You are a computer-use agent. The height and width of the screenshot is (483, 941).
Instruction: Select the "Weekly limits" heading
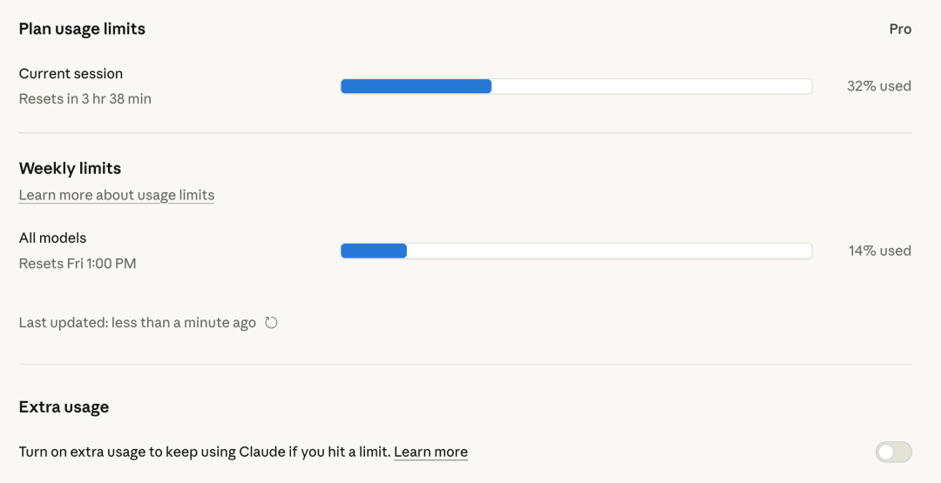[70, 168]
